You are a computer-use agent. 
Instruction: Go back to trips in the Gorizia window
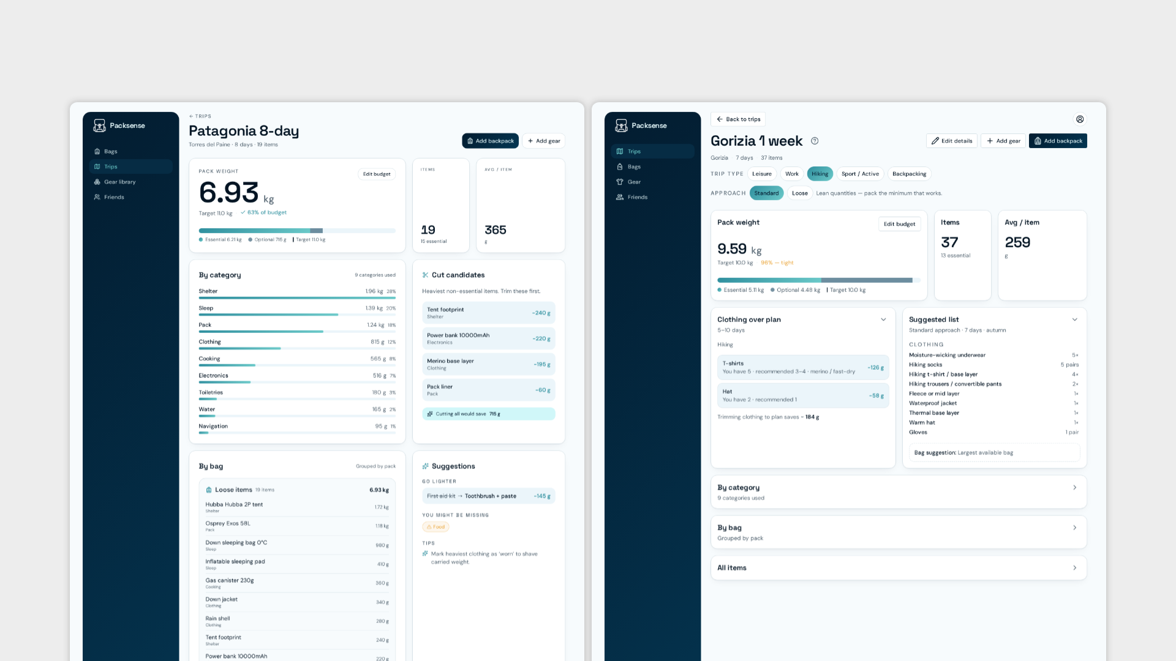738,119
